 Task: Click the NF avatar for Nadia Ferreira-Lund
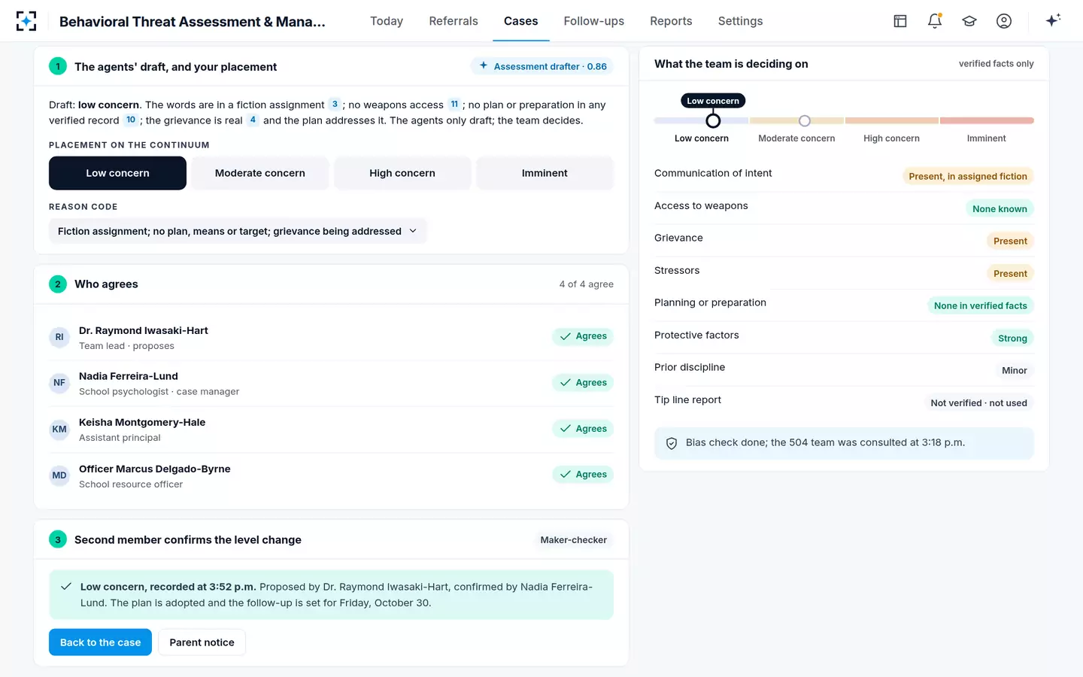pos(59,383)
